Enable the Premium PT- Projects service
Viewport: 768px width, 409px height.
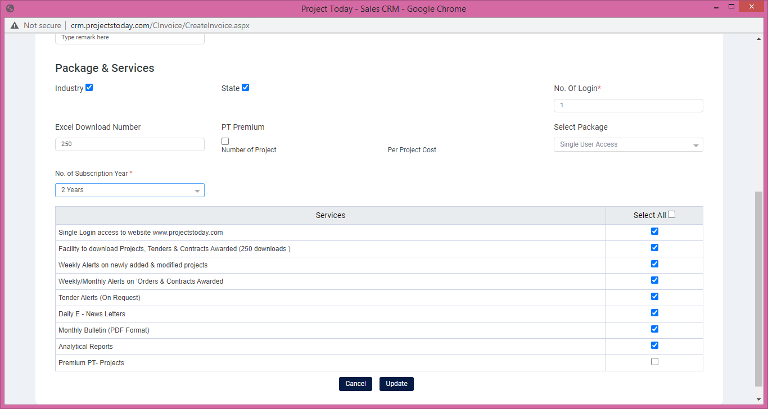[x=654, y=362]
